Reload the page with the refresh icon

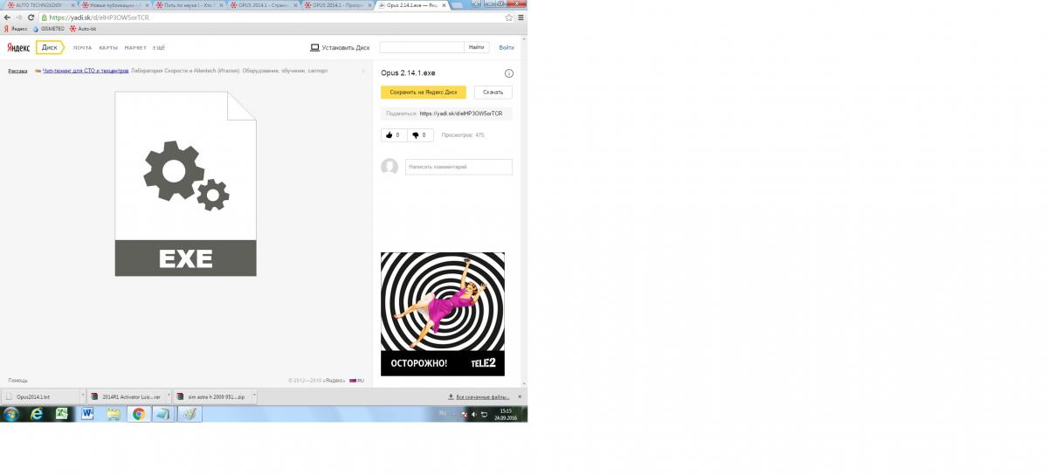(31, 17)
